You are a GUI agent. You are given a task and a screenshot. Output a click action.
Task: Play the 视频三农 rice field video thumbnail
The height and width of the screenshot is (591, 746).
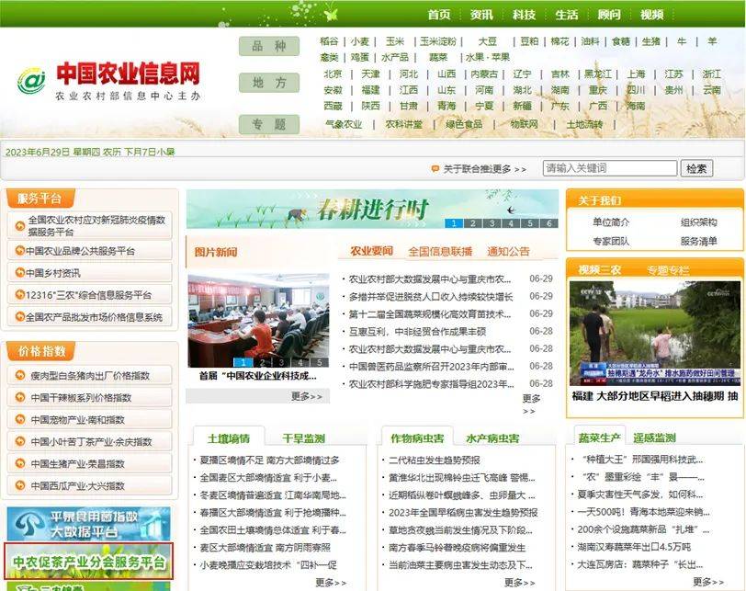point(655,333)
